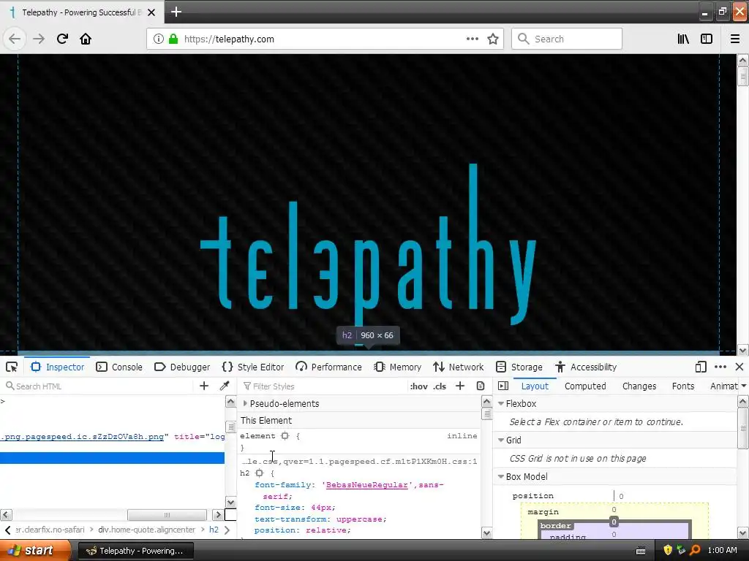
Task: Expand the Pseudo-elements section
Action: tap(245, 403)
